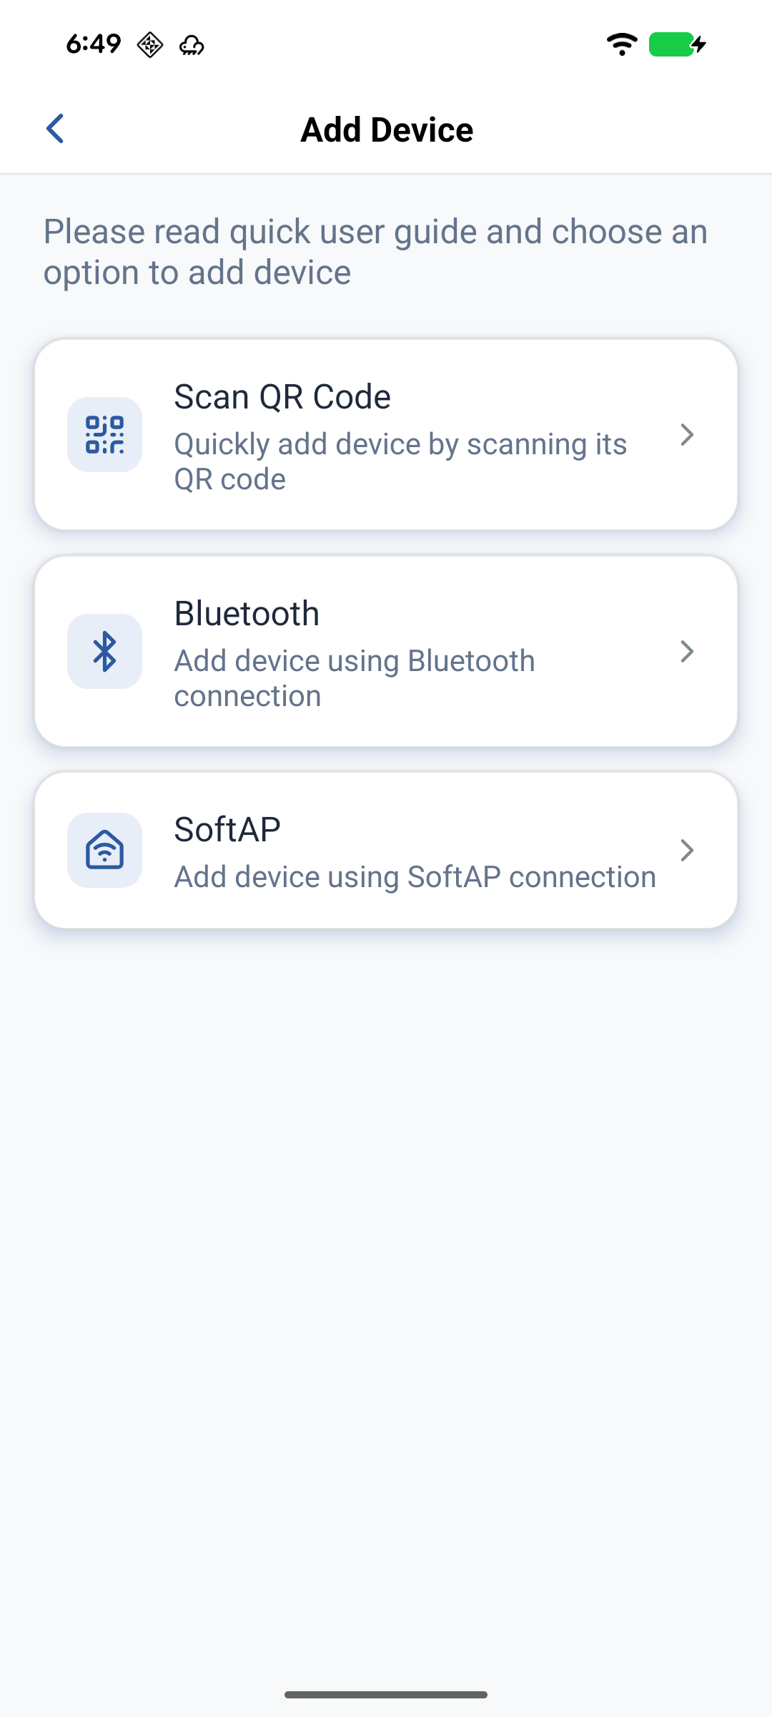Tap the Bluetooth symbol icon
772x1717 pixels.
point(104,652)
